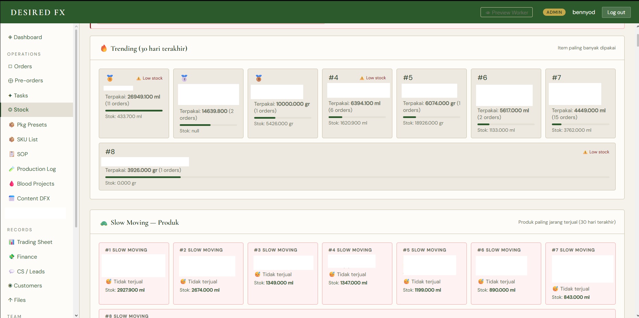Click the SOP clipboard icon
639x318 pixels.
click(12, 154)
